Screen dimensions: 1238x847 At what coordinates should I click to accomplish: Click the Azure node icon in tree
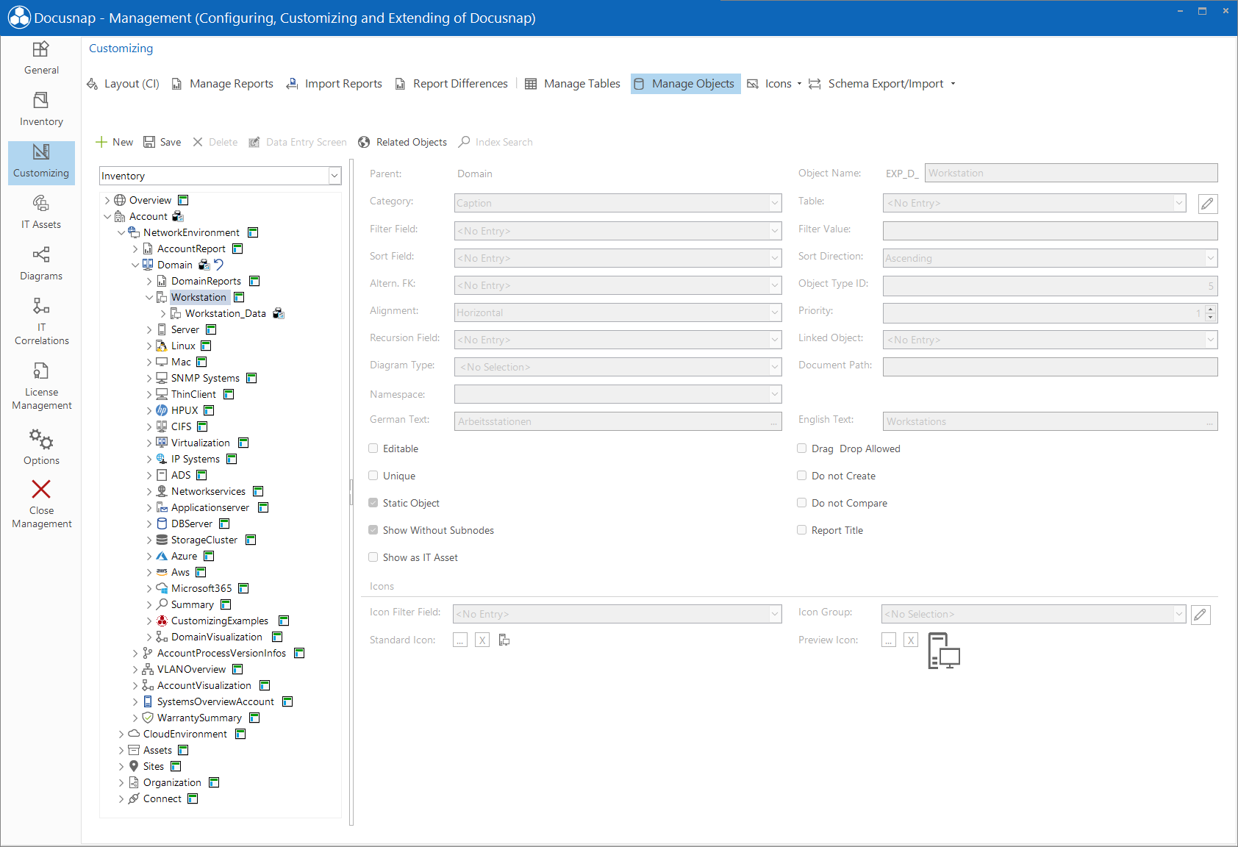pyautogui.click(x=162, y=556)
